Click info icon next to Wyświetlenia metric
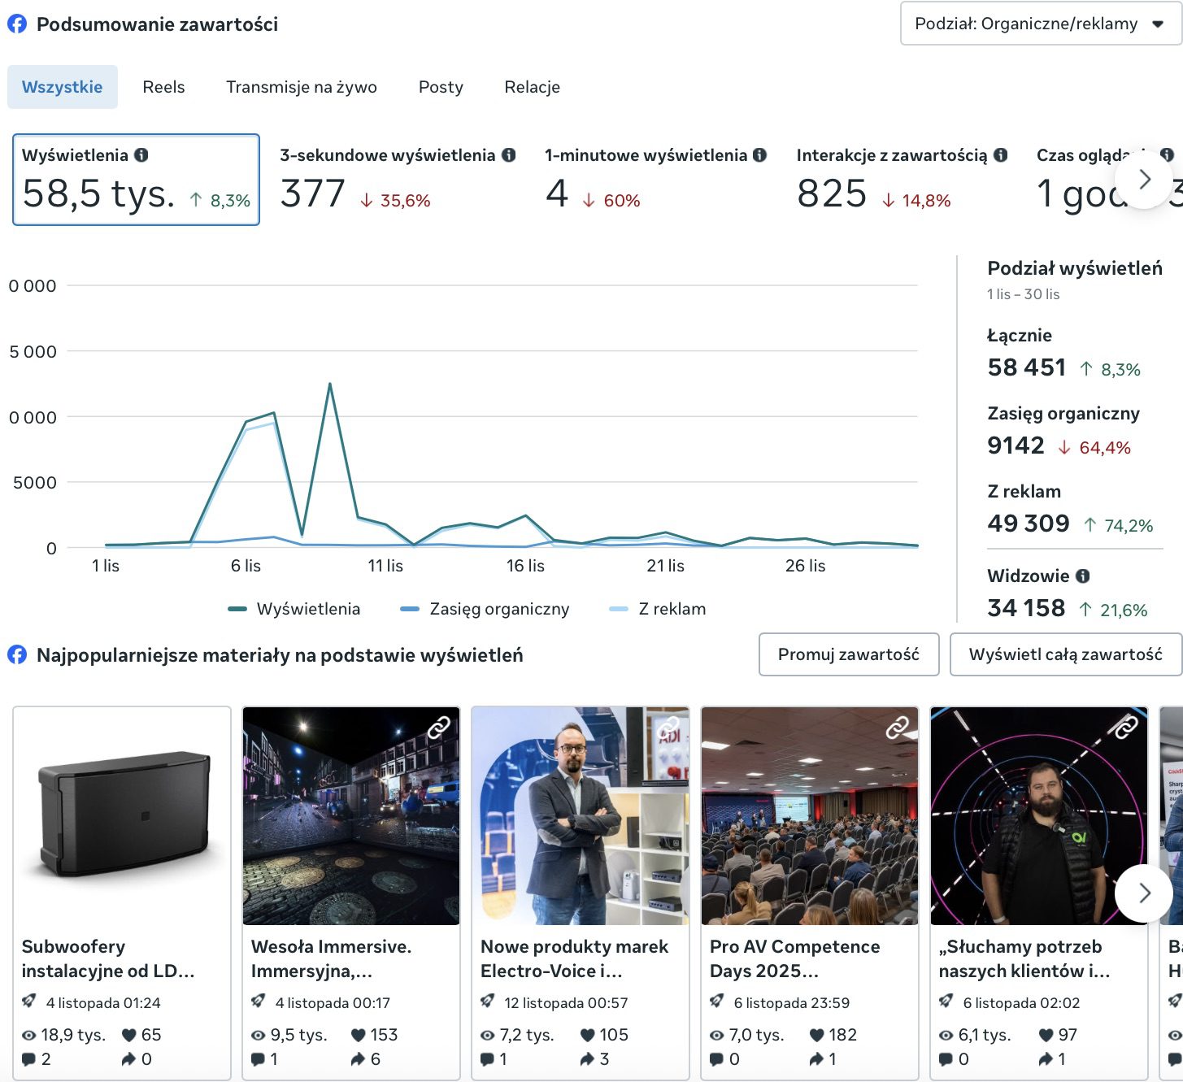This screenshot has width=1183, height=1082. (141, 154)
